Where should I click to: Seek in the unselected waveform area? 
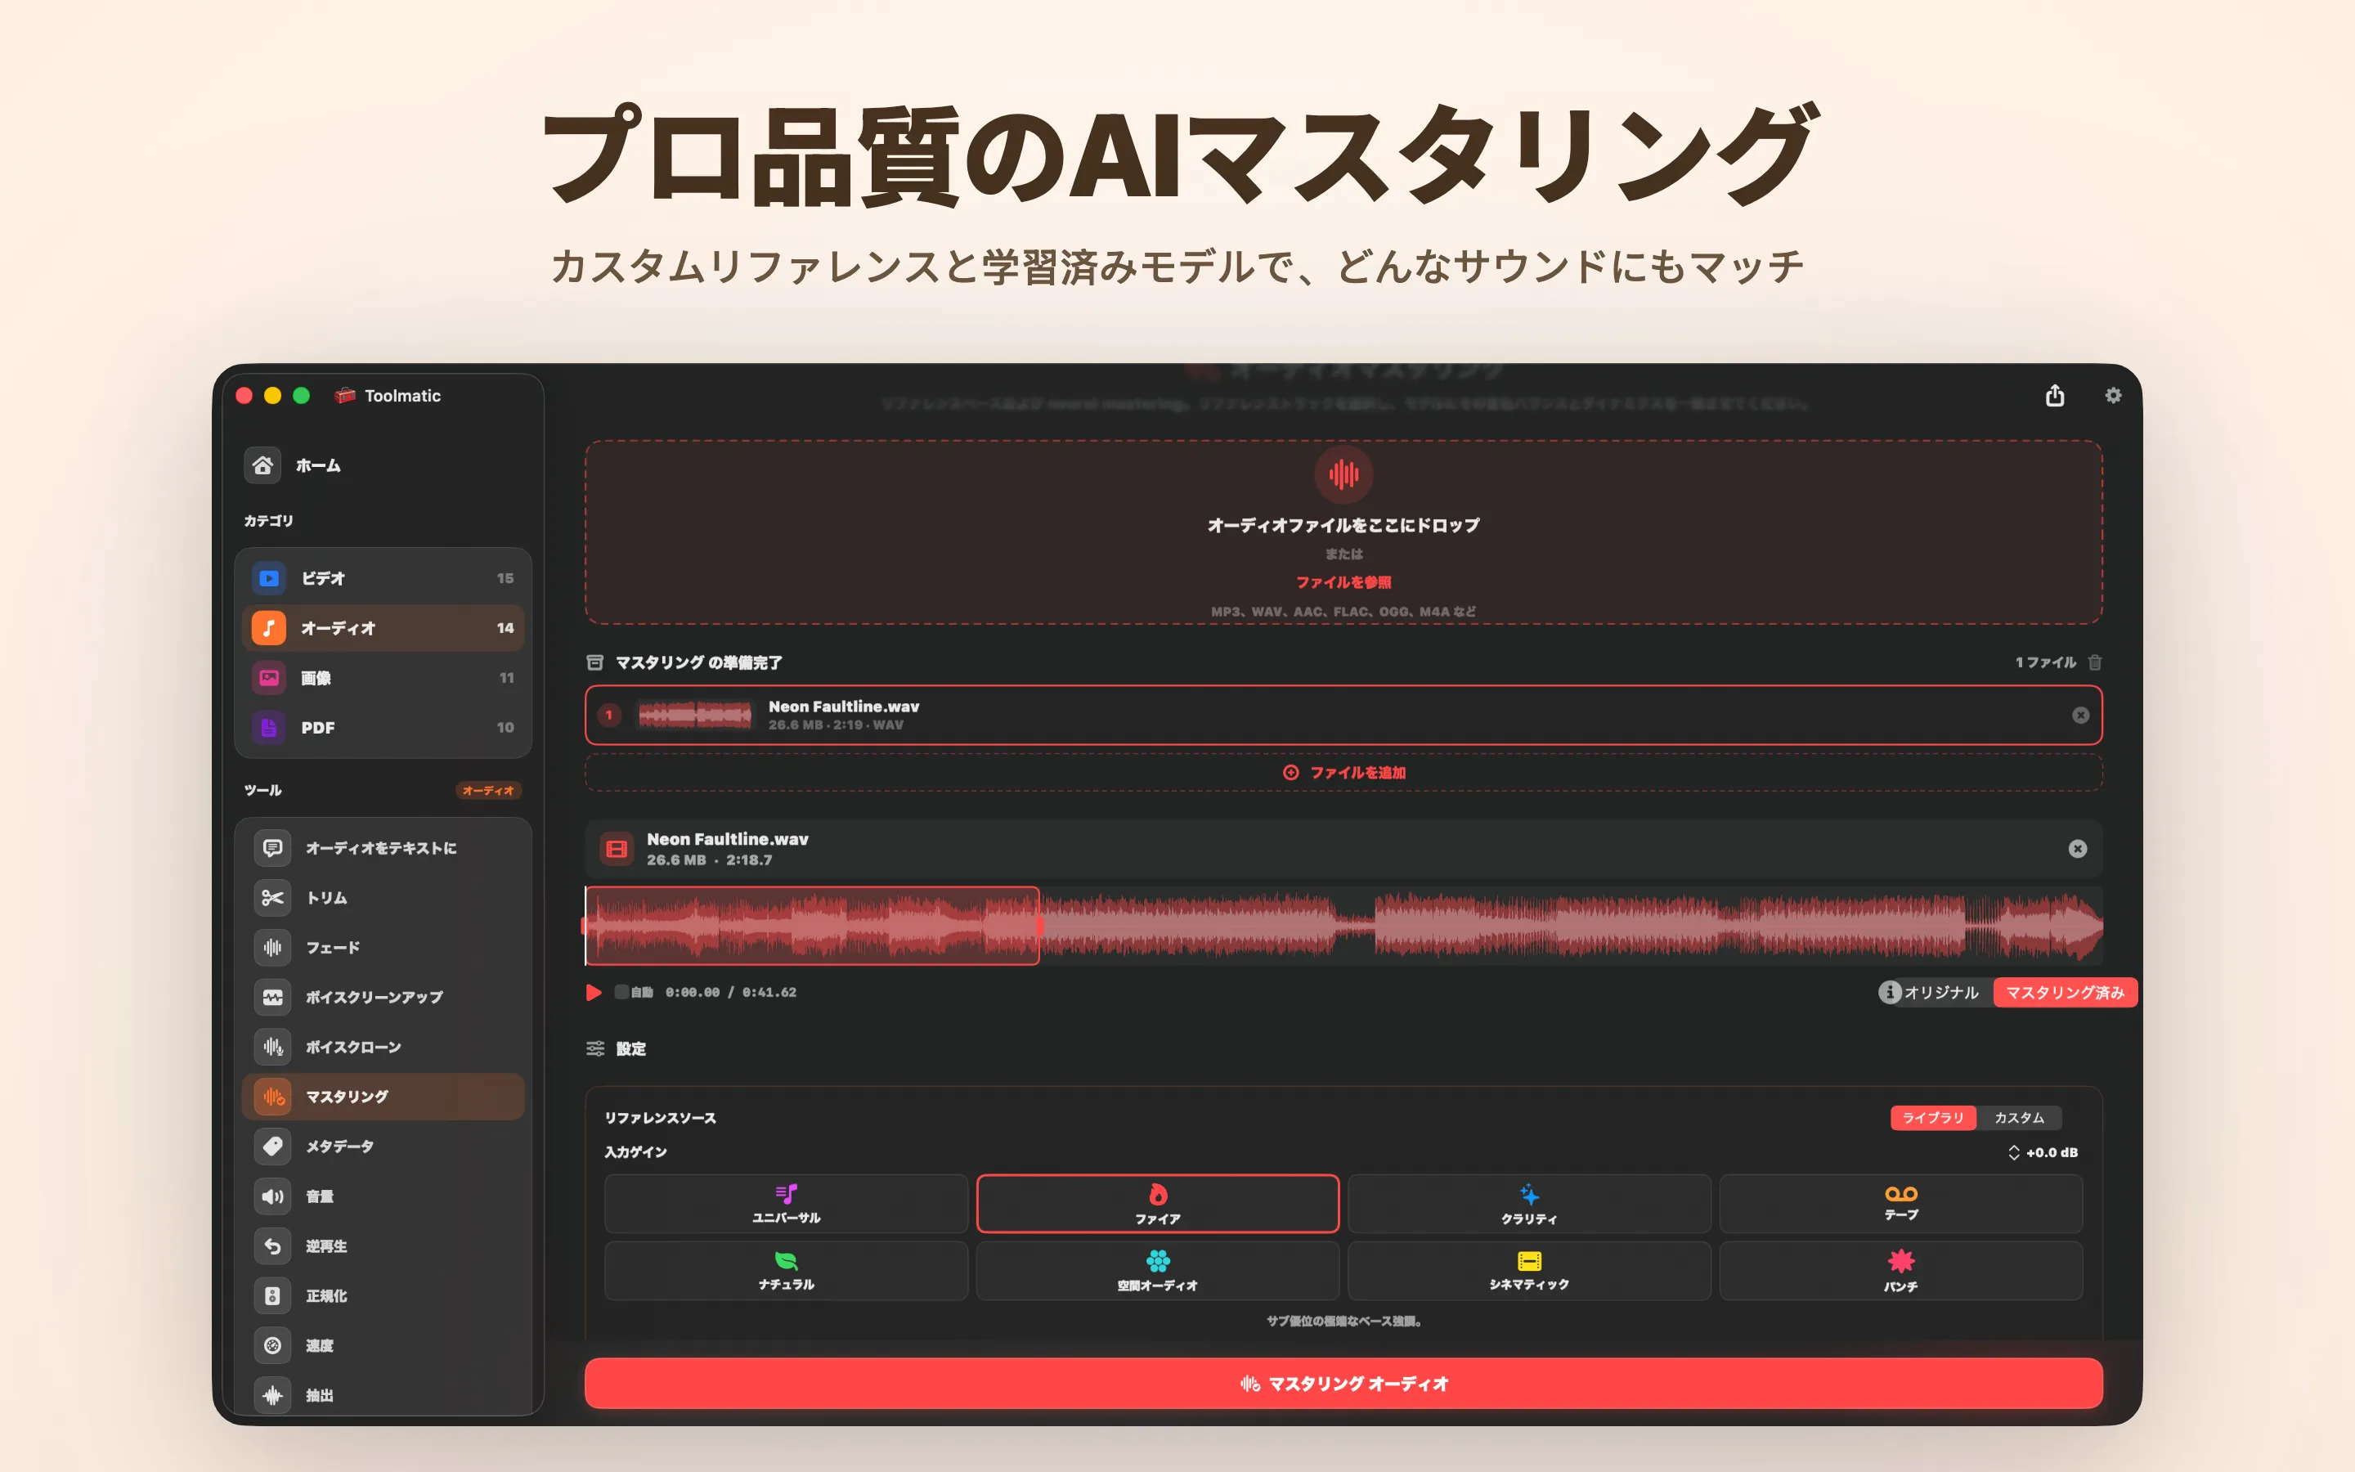(1571, 925)
